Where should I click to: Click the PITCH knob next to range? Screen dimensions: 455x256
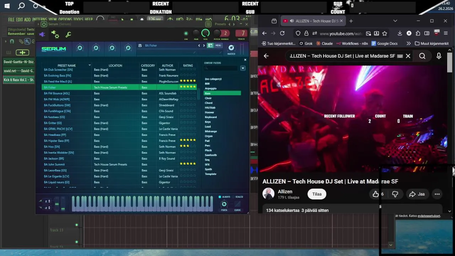(217, 33)
